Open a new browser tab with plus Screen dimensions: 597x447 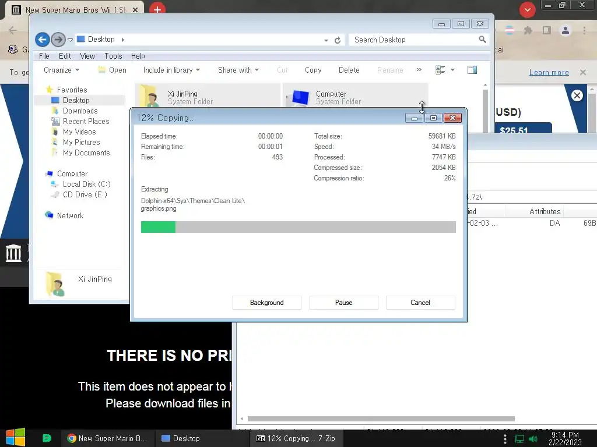tap(157, 9)
